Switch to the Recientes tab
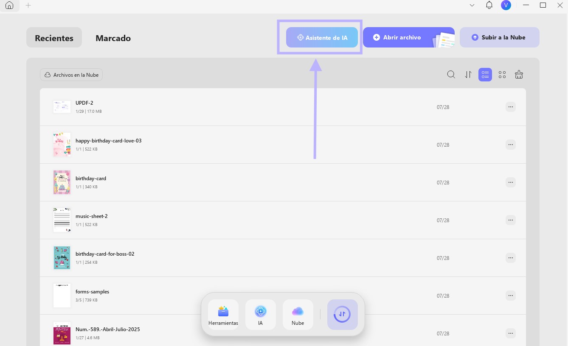Screen dimensions: 568x346 54,38
